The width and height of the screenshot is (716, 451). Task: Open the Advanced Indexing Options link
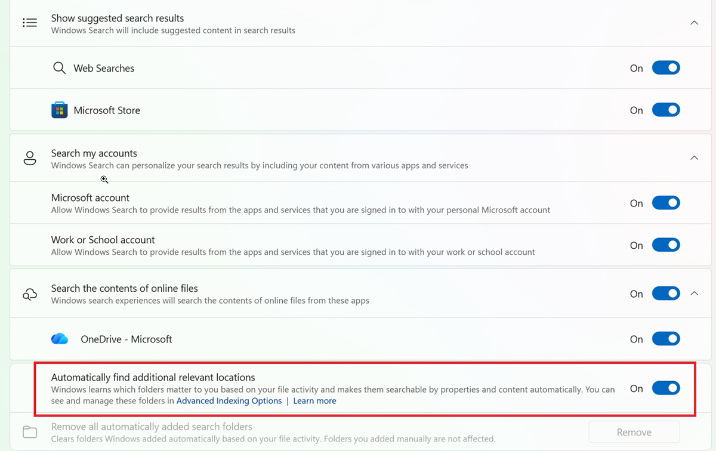click(x=229, y=401)
